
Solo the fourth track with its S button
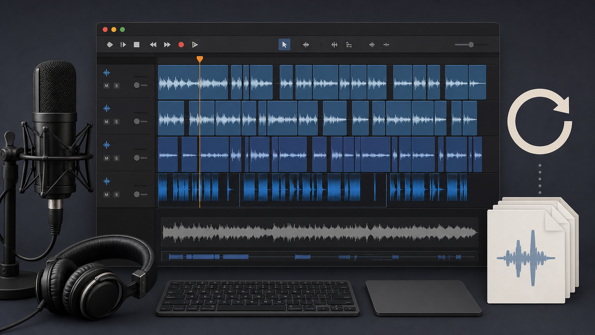[117, 194]
